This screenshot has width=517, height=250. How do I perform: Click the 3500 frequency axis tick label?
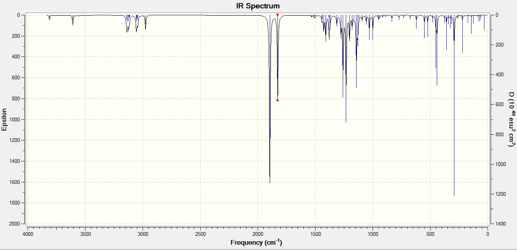pos(85,234)
